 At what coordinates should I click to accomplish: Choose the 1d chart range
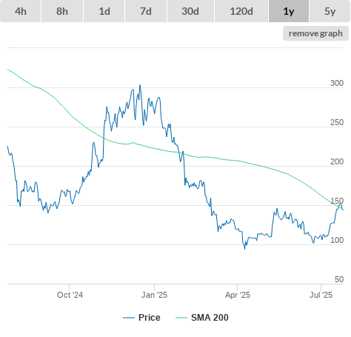coord(104,11)
